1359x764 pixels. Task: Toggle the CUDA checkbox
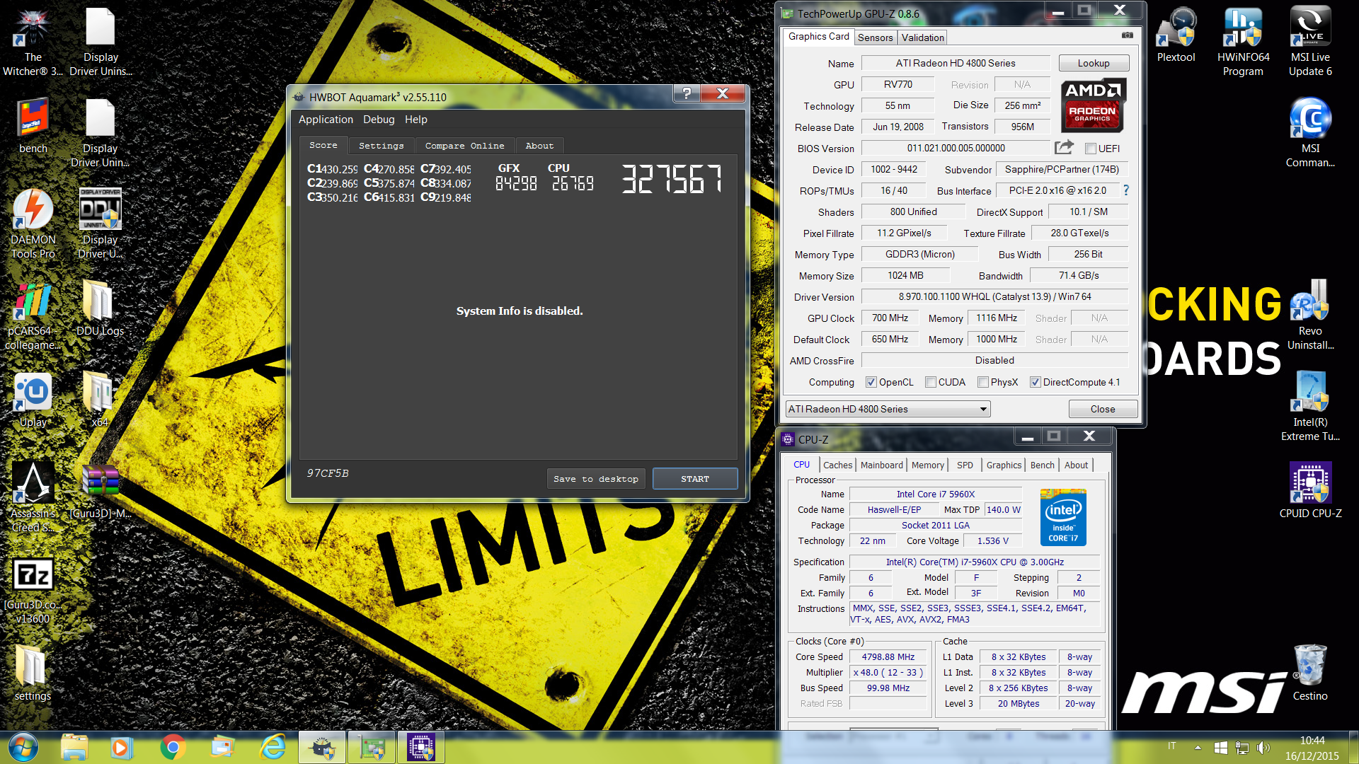[931, 382]
